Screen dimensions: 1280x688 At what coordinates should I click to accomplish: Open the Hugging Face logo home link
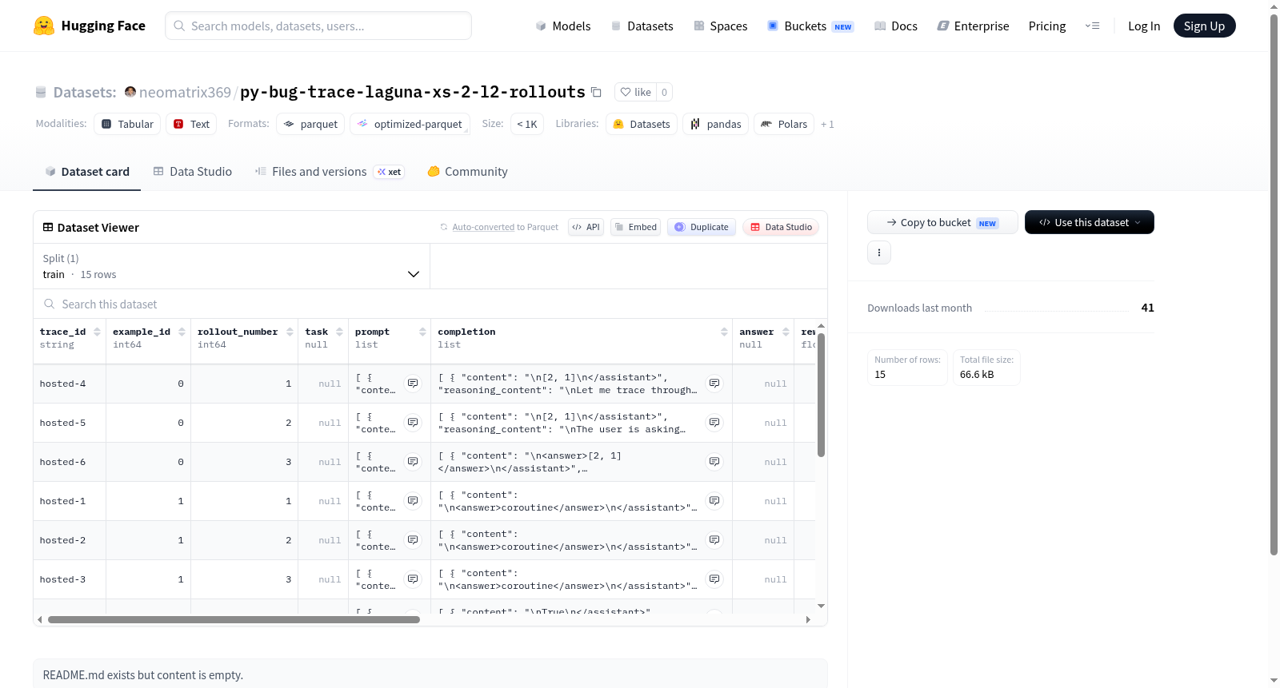90,26
